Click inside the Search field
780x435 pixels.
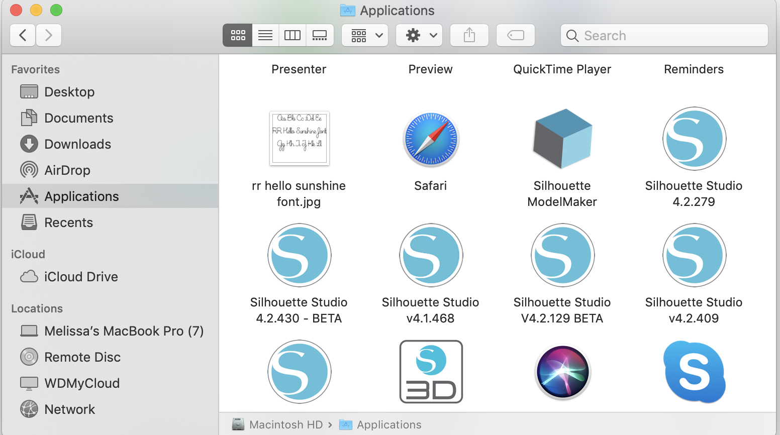tap(663, 35)
